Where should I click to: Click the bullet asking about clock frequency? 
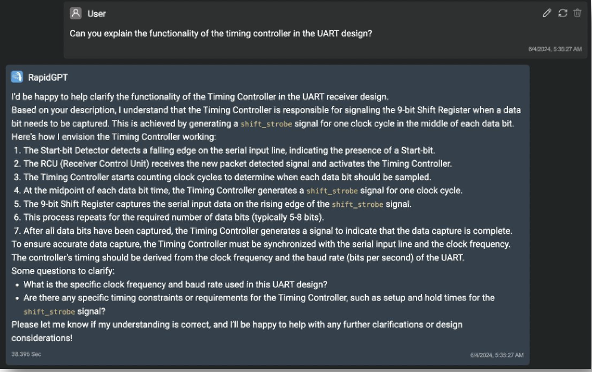tap(175, 284)
